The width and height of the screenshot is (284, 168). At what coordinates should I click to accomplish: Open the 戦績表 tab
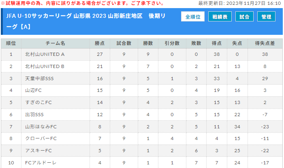pyautogui.click(x=220, y=17)
